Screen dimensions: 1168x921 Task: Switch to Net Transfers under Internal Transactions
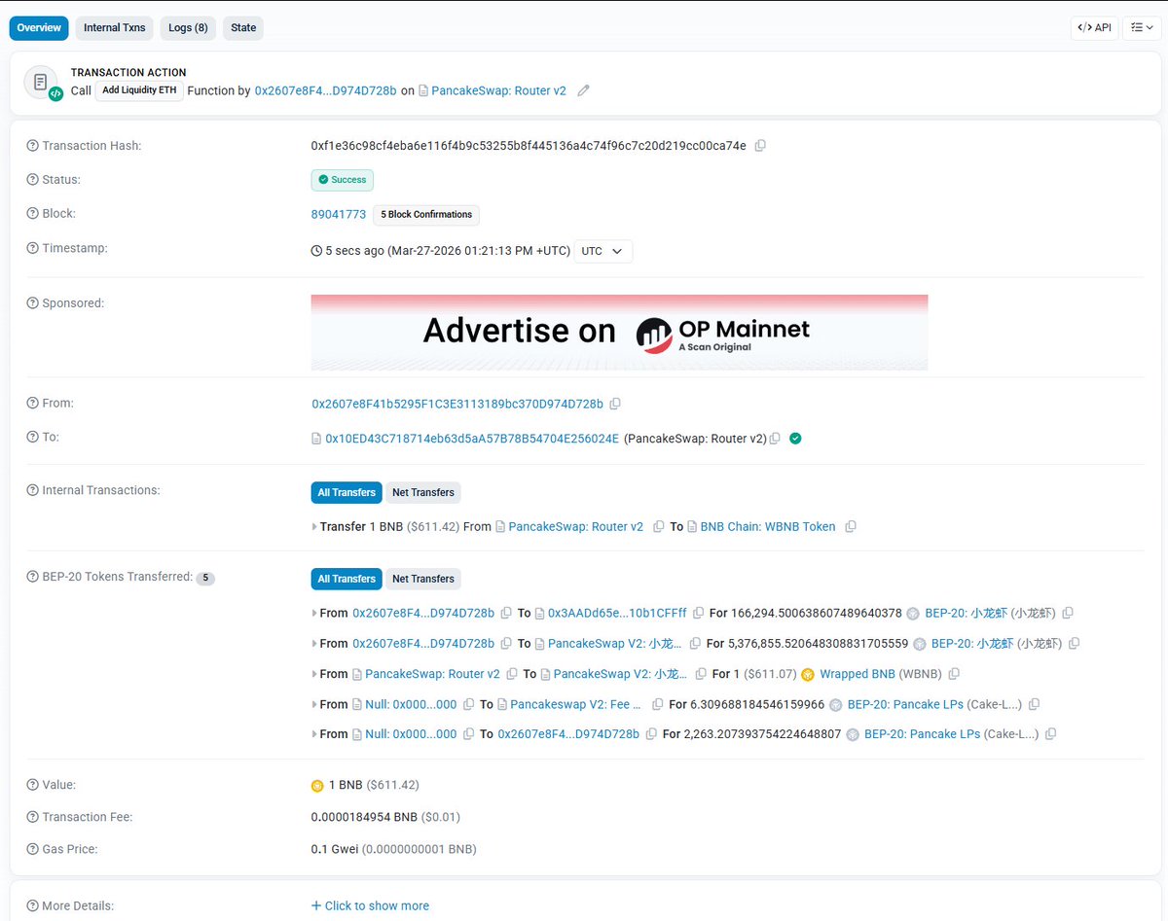[x=423, y=493]
